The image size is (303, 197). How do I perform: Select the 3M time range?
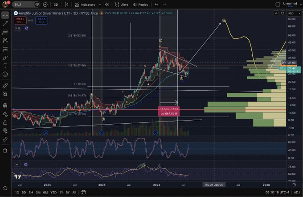pyautogui.click(x=38, y=193)
